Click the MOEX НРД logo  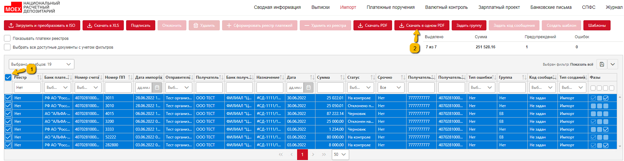tap(32, 7)
